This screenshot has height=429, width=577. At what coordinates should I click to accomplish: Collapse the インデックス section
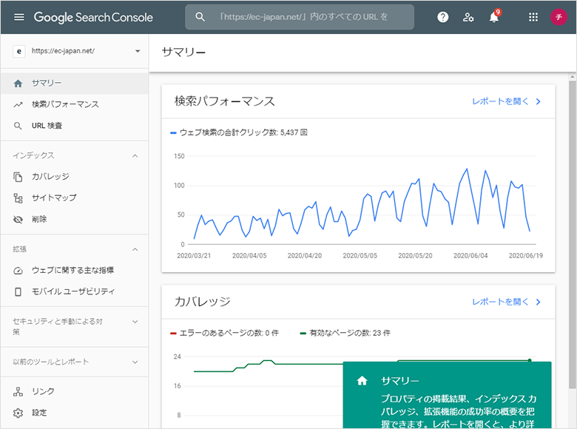point(135,156)
